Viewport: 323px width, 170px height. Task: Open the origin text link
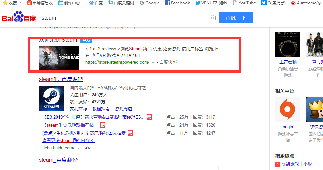[x=288, y=127]
